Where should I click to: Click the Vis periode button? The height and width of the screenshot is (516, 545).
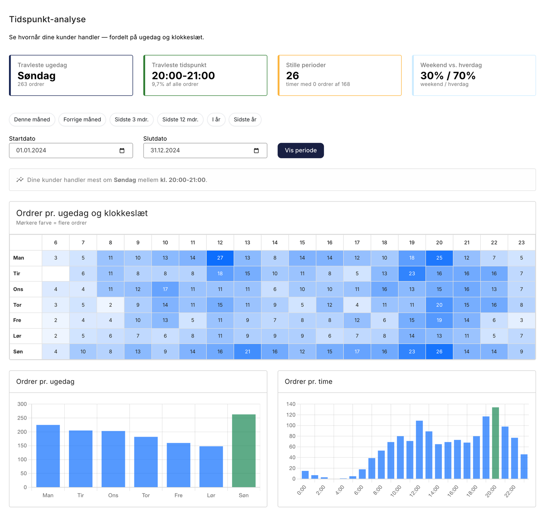(x=301, y=150)
